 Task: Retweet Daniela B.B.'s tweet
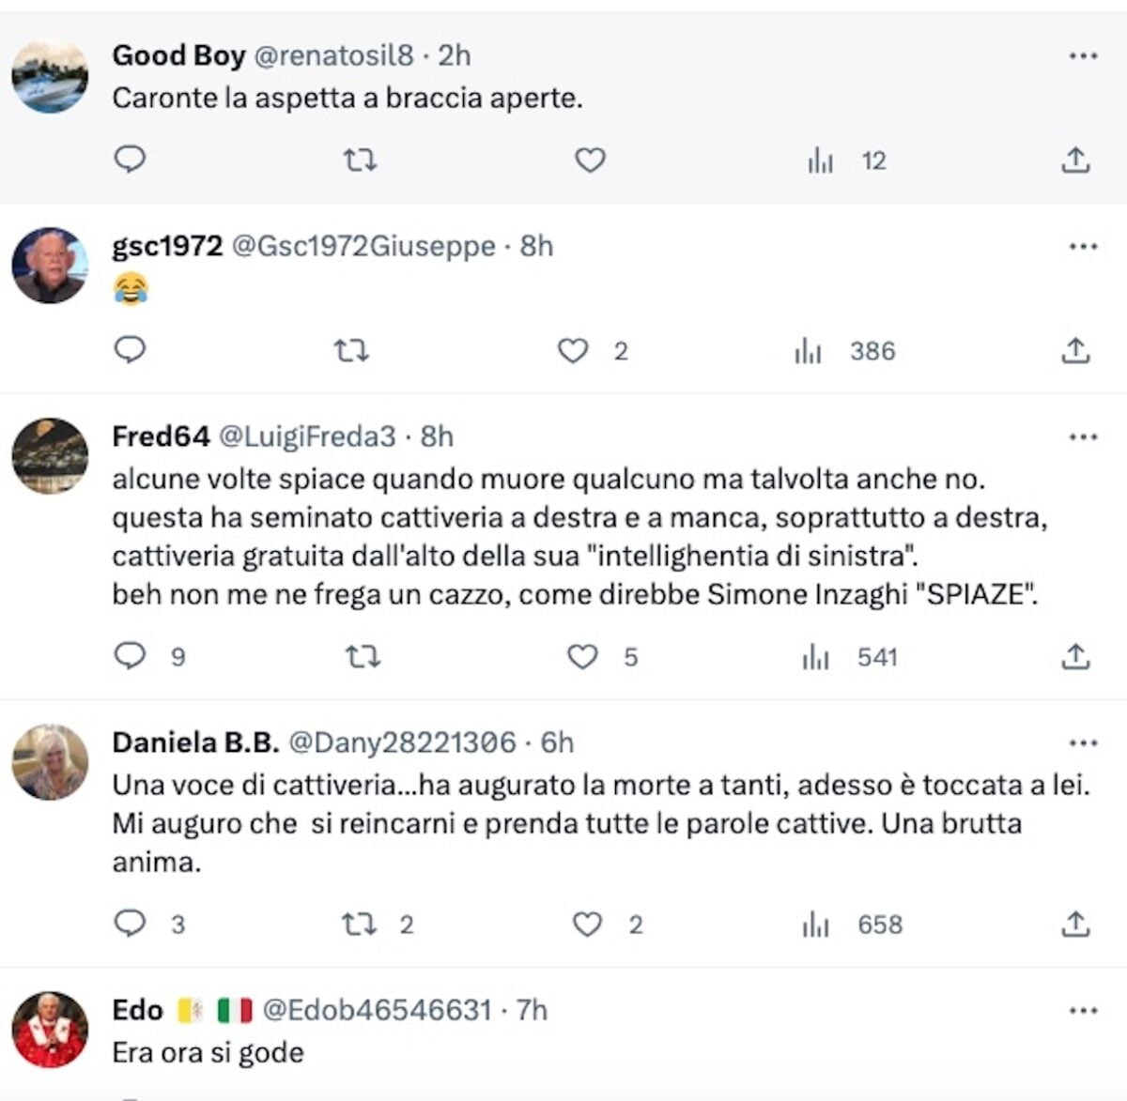click(x=359, y=925)
